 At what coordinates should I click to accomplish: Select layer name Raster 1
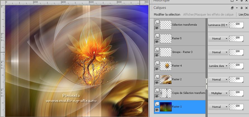coord(177,106)
